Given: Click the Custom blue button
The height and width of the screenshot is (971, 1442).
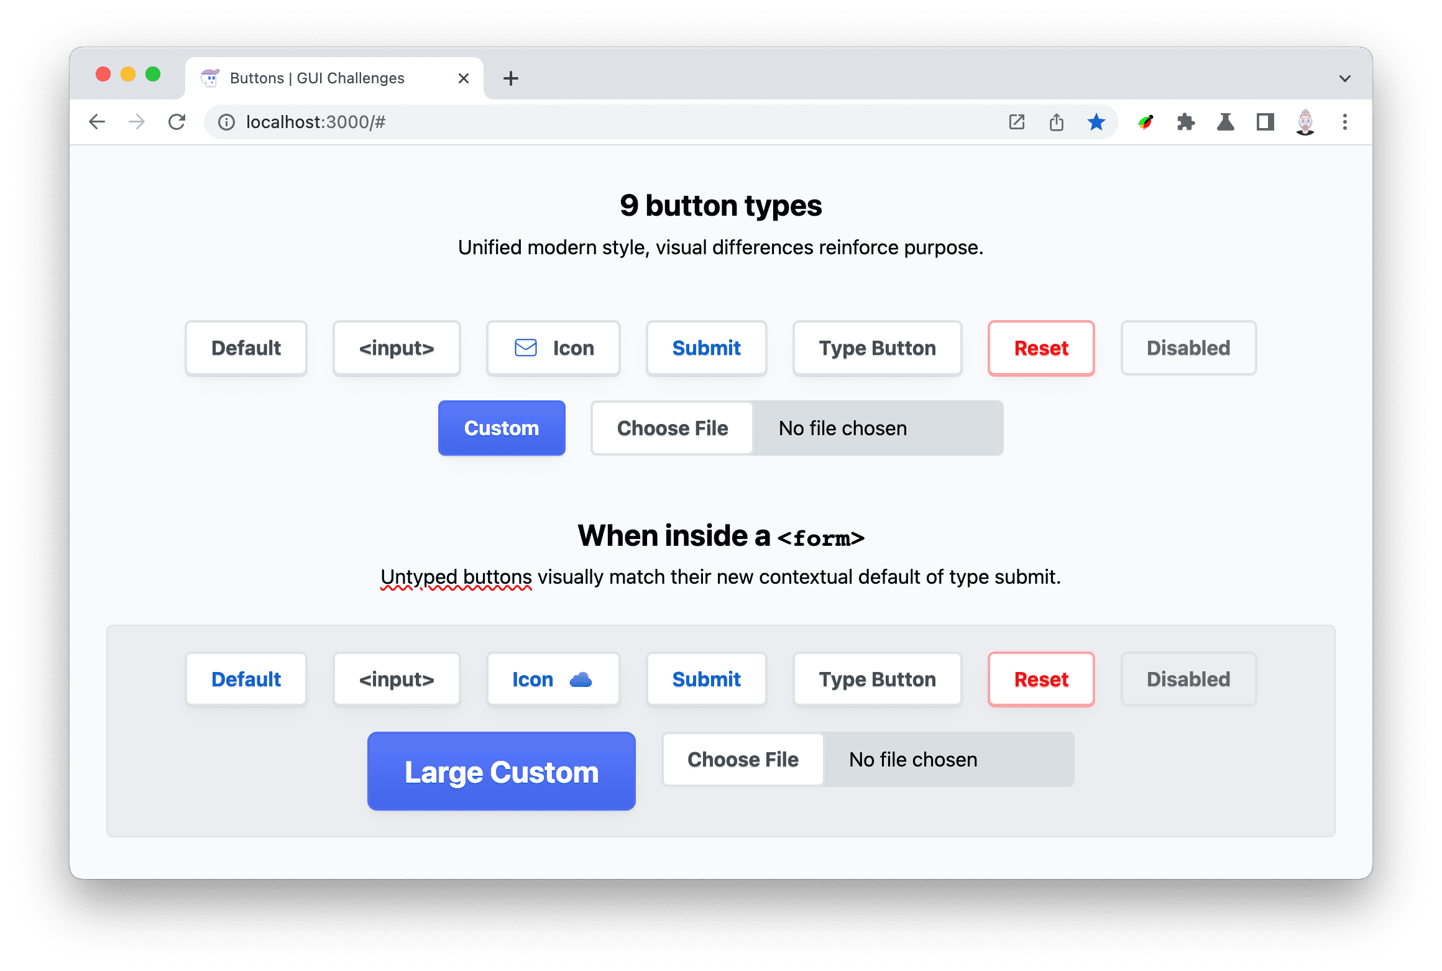Looking at the screenshot, I should point(503,426).
